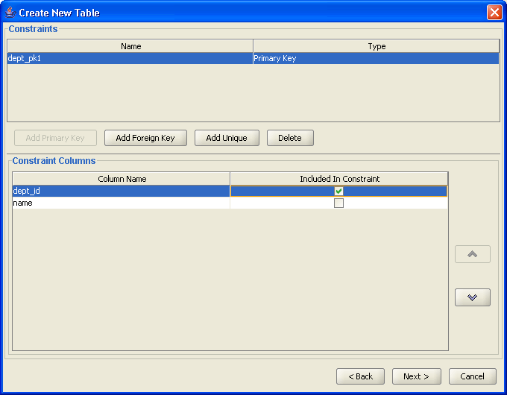Uncheck the dept_id Included In Constraint checkbox

(x=338, y=192)
